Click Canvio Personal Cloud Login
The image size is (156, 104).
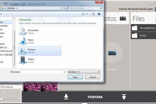[136, 9]
